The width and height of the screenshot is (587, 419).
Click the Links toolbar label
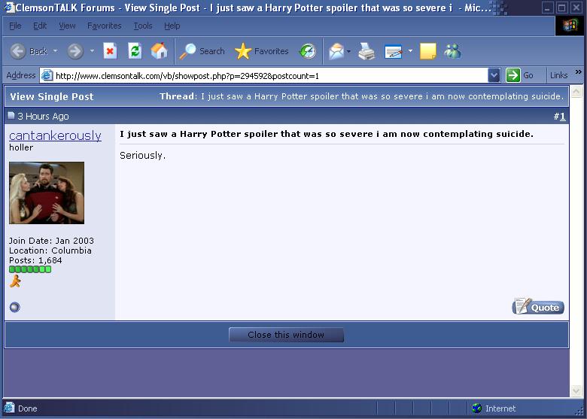559,75
